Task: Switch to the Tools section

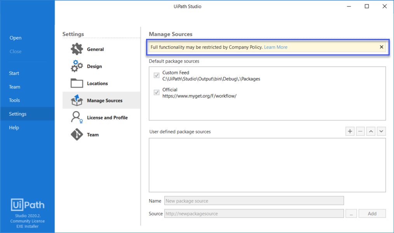Action: pyautogui.click(x=14, y=100)
